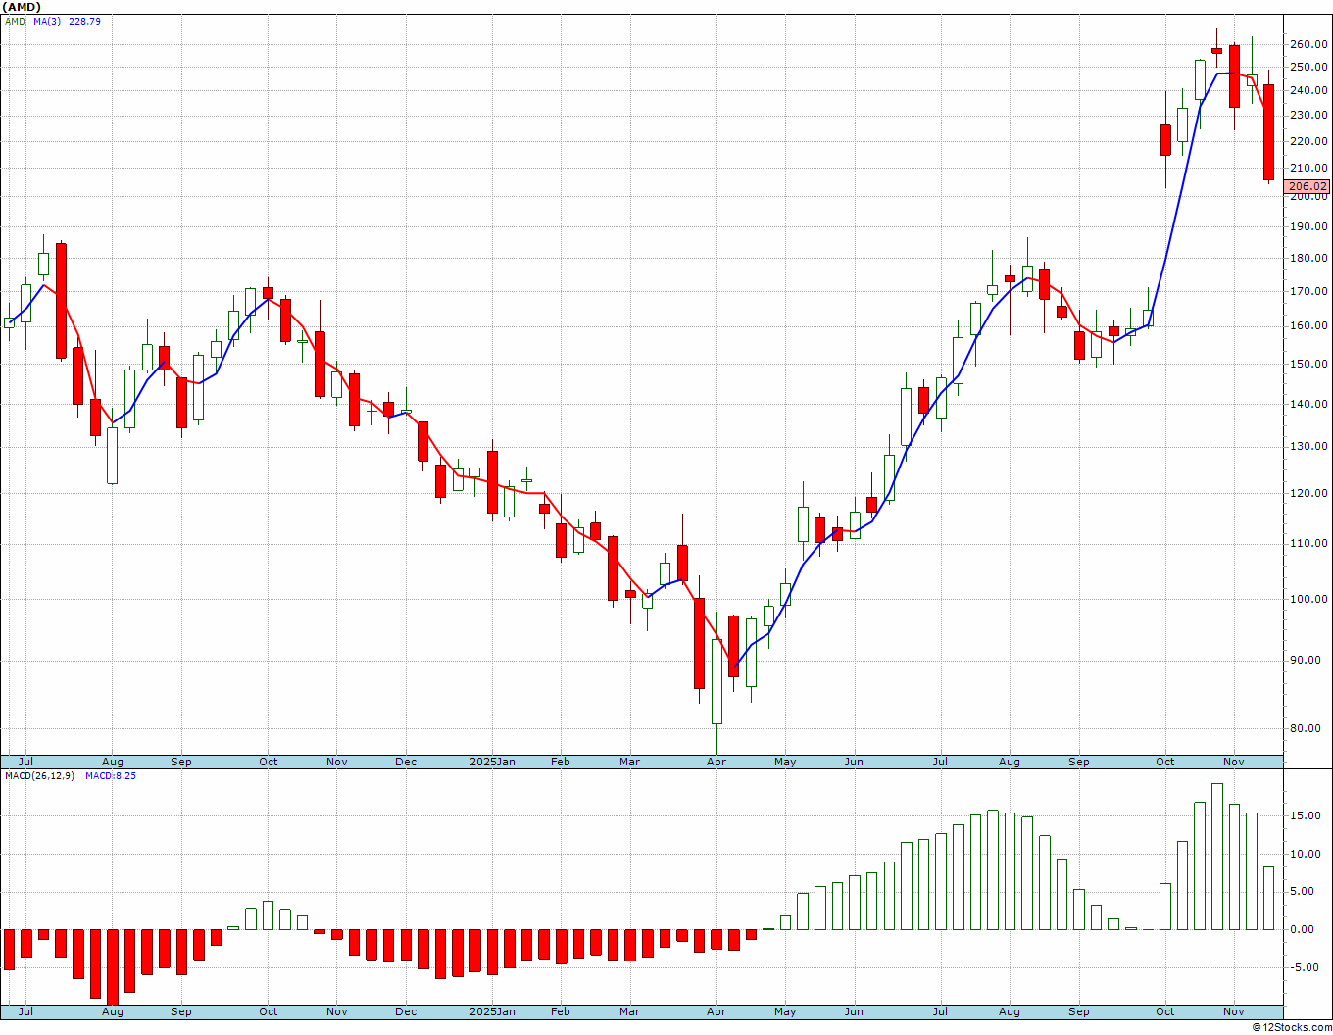This screenshot has width=1333, height=1035.
Task: Select the 180.00 price axis label
Action: pyautogui.click(x=1308, y=259)
